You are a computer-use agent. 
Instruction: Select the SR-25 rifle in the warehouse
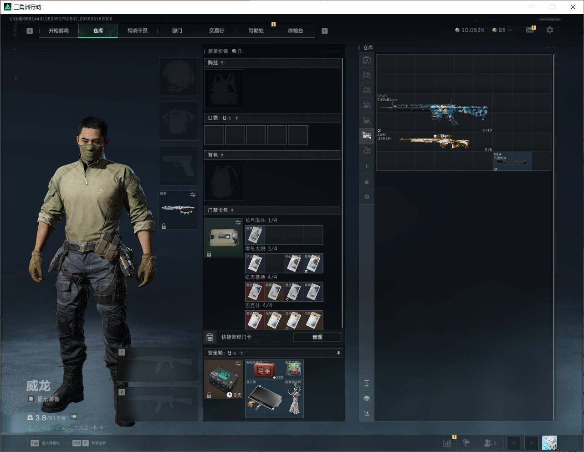pos(435,113)
